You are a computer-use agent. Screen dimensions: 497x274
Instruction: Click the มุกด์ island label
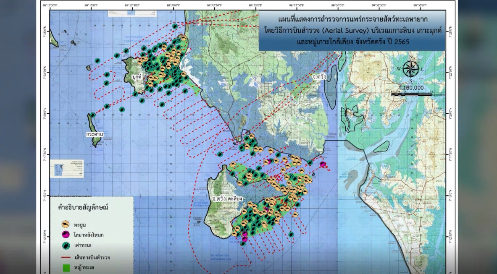[137, 77]
